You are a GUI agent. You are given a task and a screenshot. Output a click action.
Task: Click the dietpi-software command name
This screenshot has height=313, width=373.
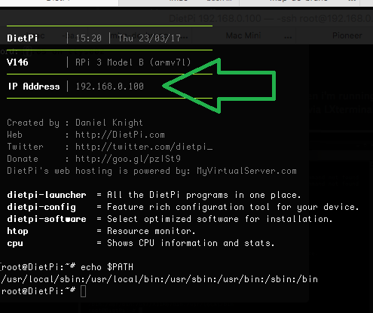tap(47, 219)
